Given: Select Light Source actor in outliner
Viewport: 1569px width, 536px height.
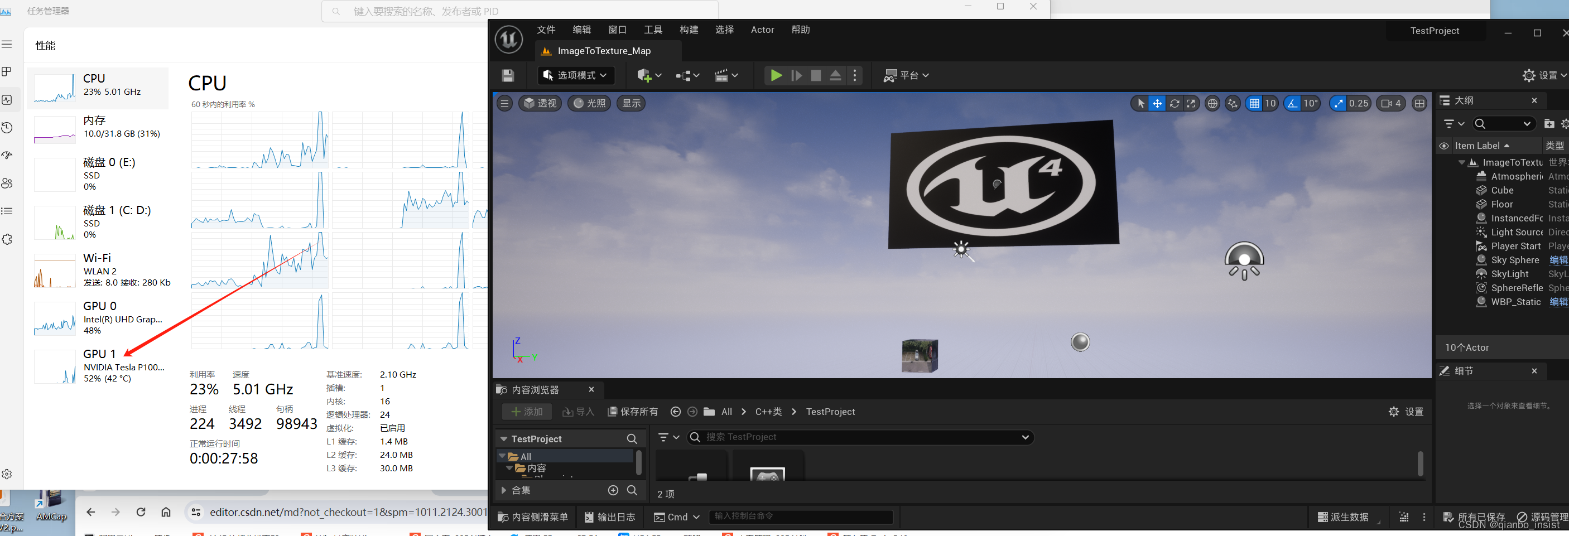Looking at the screenshot, I should click(x=1517, y=233).
